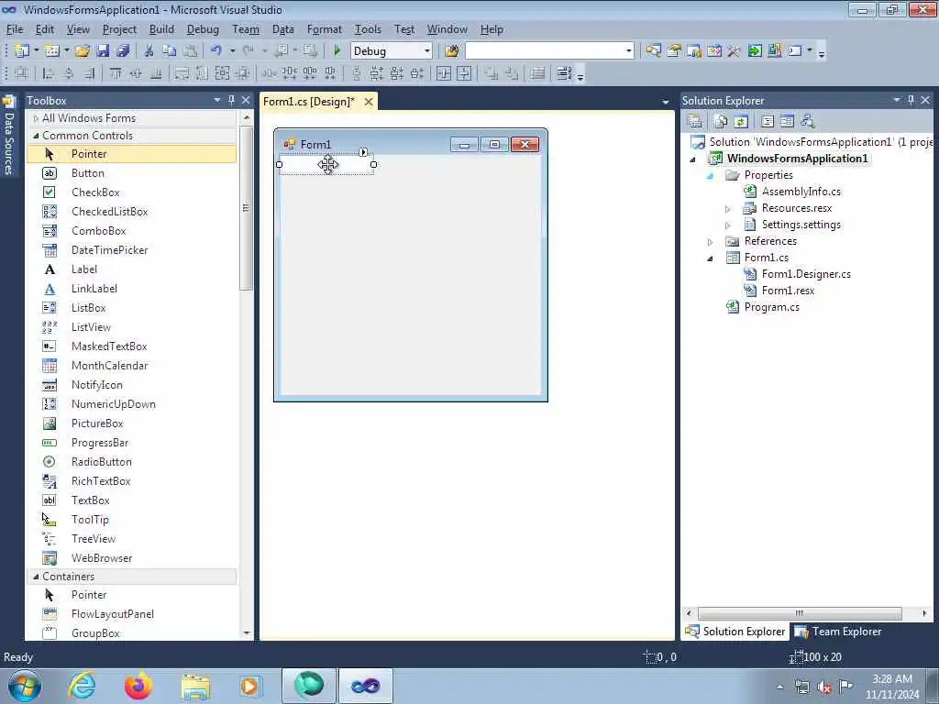939x704 pixels.
Task: Collapse the Form1.cs node
Action: [711, 258]
